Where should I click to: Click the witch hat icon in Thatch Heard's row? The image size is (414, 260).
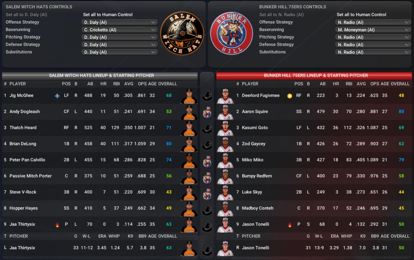207,128
